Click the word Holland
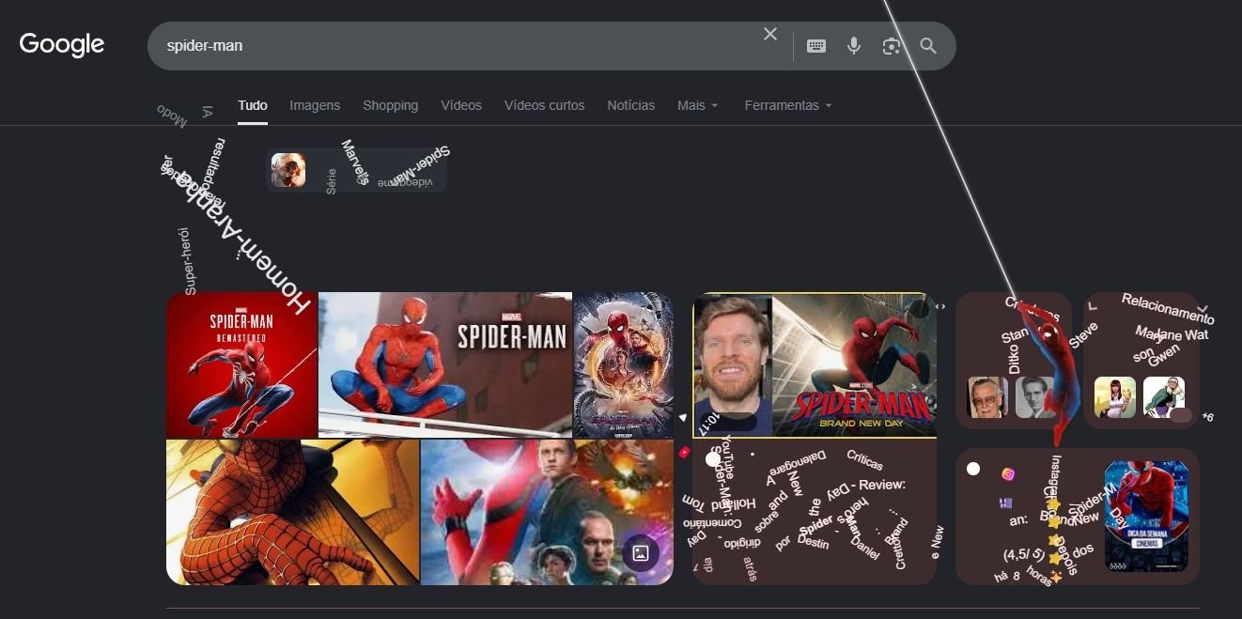The height and width of the screenshot is (619, 1242). [x=735, y=503]
